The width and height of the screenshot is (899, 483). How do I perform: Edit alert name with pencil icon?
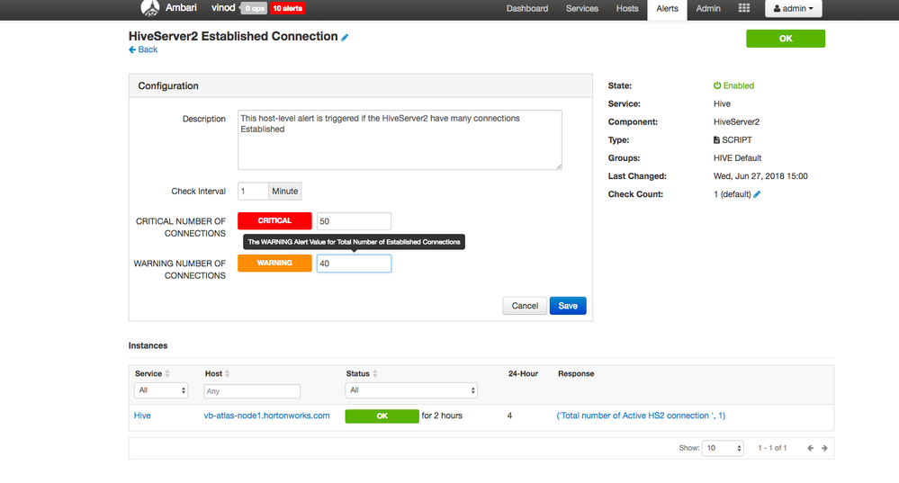(x=345, y=37)
